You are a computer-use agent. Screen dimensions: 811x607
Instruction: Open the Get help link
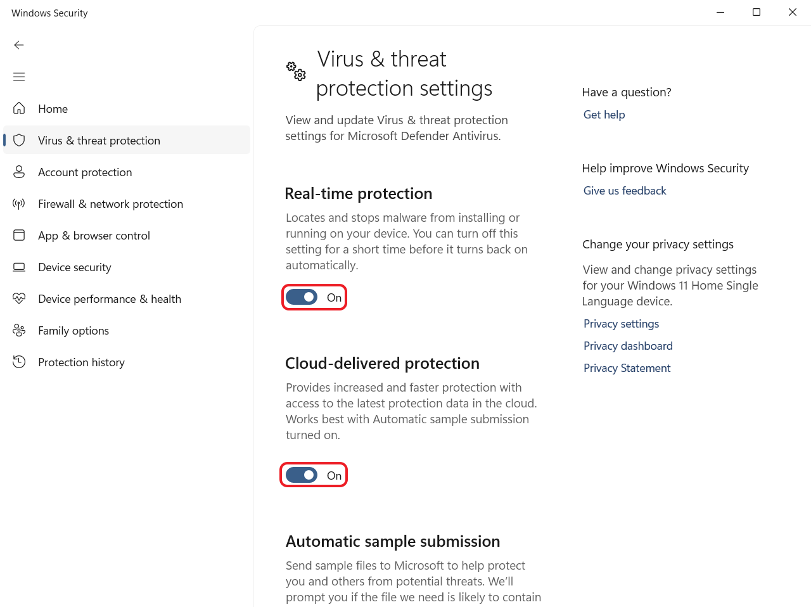tap(604, 115)
